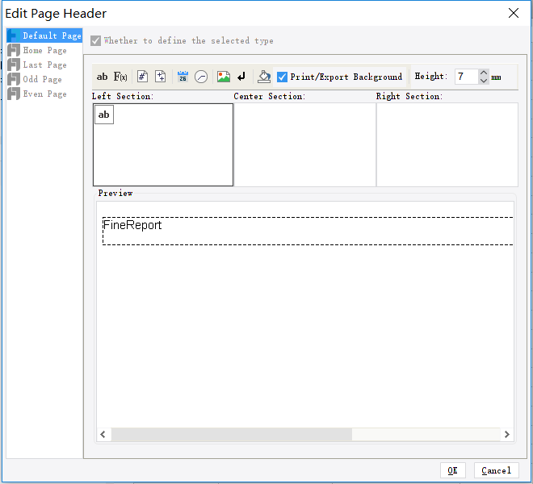Viewport: 533px width, 484px height.
Task: Insert an image with the picture icon
Action: coord(224,77)
